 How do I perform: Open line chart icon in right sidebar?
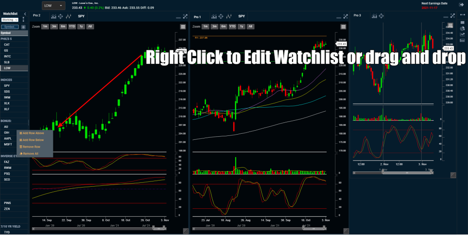pos(462,34)
